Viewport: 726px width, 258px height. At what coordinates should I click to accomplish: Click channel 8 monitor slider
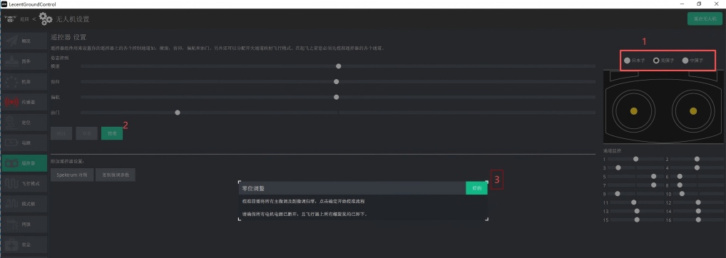pyautogui.click(x=680, y=185)
